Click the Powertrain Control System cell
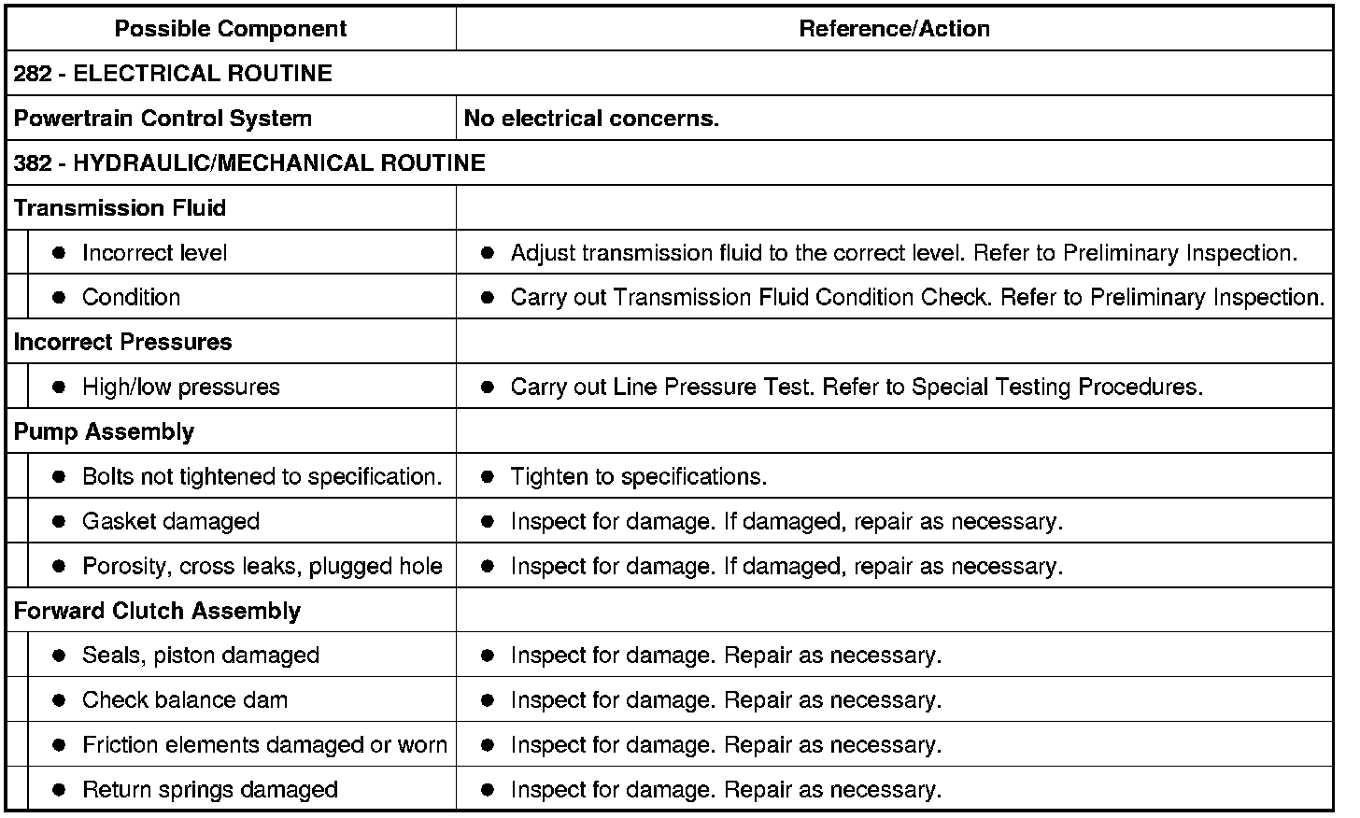The height and width of the screenshot is (818, 1360). (x=232, y=119)
